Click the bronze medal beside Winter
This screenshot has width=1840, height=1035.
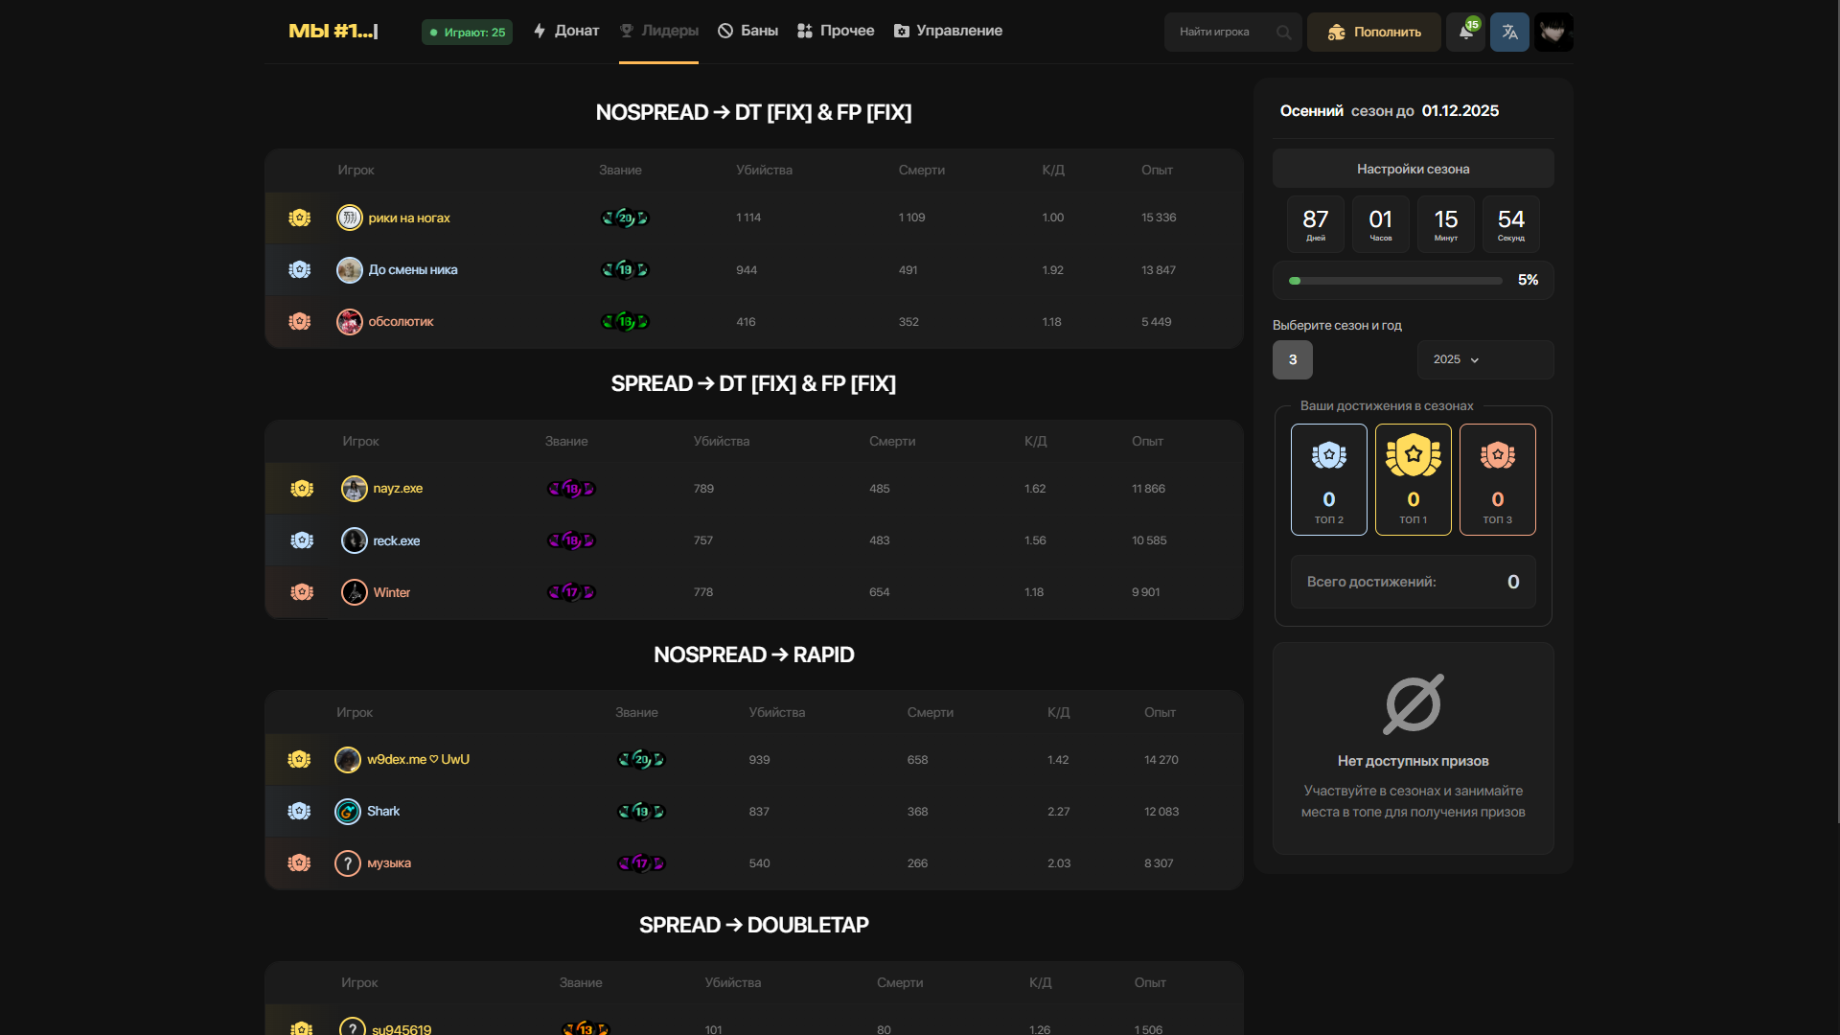coord(302,592)
